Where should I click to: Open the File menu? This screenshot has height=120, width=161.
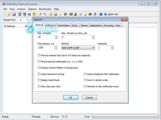[x=5, y=9]
